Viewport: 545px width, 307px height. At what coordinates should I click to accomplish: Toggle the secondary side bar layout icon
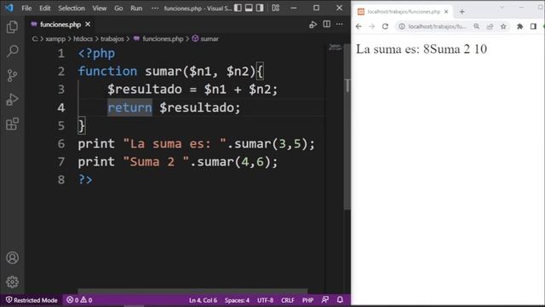click(260, 8)
